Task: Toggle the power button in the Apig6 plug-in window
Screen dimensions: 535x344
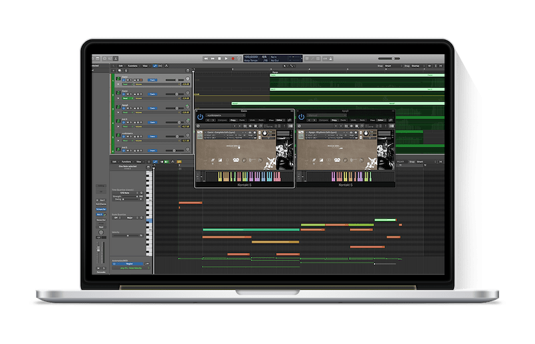Action: pos(302,117)
